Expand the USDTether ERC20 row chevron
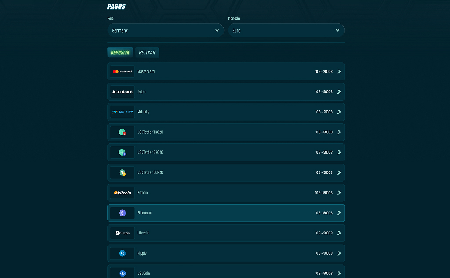This screenshot has height=278, width=450. click(339, 152)
